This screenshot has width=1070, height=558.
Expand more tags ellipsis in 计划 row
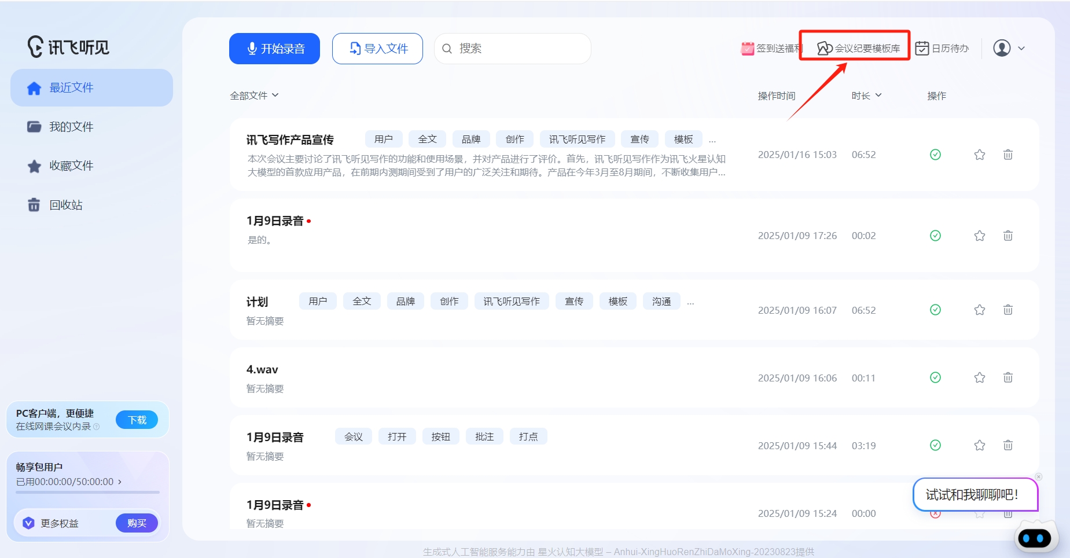click(x=690, y=302)
